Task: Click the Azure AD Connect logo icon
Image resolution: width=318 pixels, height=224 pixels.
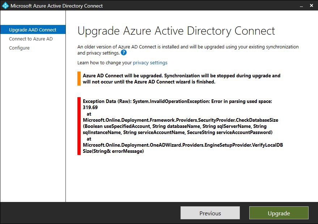Action: point(5,5)
